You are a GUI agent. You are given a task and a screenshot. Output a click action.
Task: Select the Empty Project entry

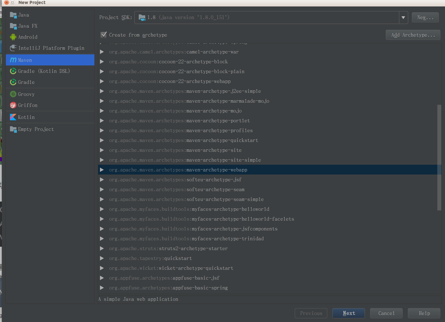click(x=50, y=129)
